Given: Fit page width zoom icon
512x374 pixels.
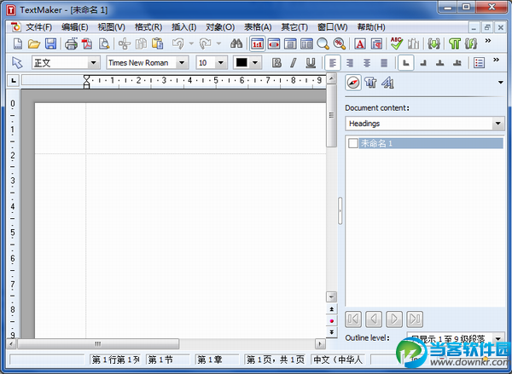Looking at the screenshot, I should tap(274, 43).
